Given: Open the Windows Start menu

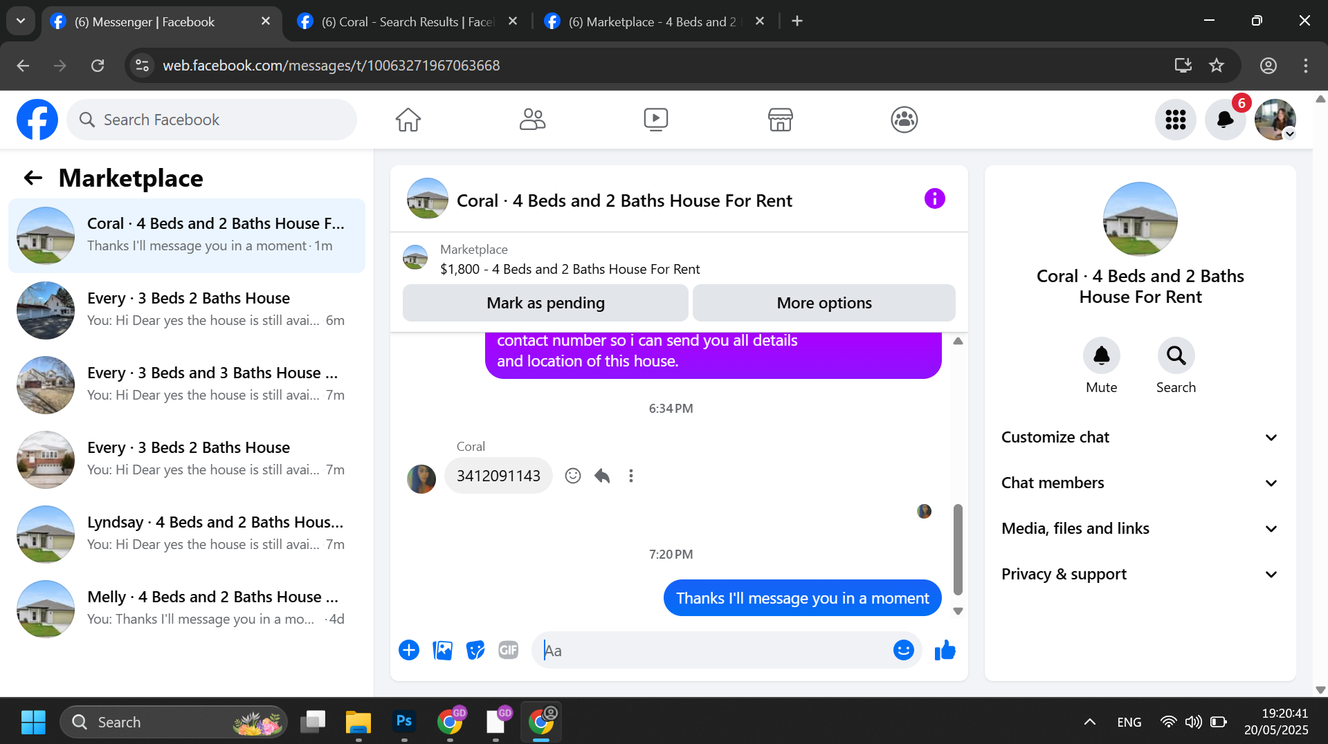Looking at the screenshot, I should pyautogui.click(x=33, y=722).
